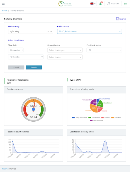Screen dimensions: 130x172
Task: Follow the hearme footer link
Action: coord(5,169)
